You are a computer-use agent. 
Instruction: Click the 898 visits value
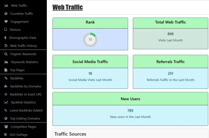[x=170, y=34]
